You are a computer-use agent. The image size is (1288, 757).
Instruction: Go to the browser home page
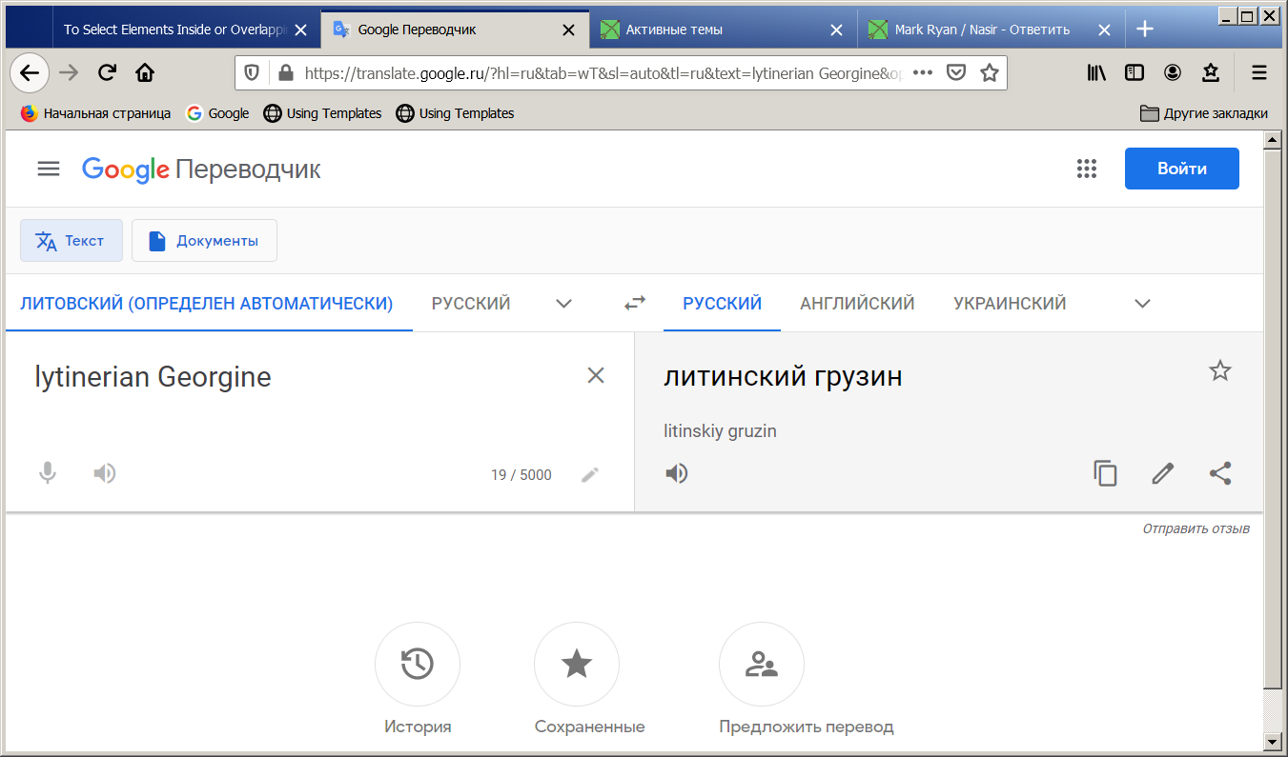pos(145,72)
